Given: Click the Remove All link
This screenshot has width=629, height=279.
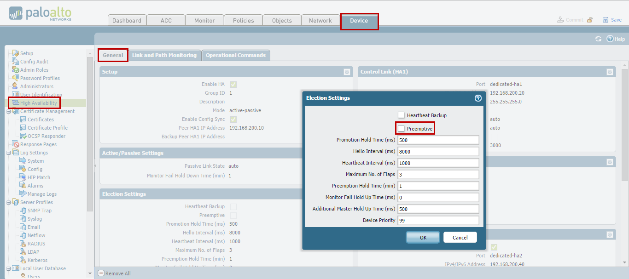Looking at the screenshot, I should click(114, 273).
